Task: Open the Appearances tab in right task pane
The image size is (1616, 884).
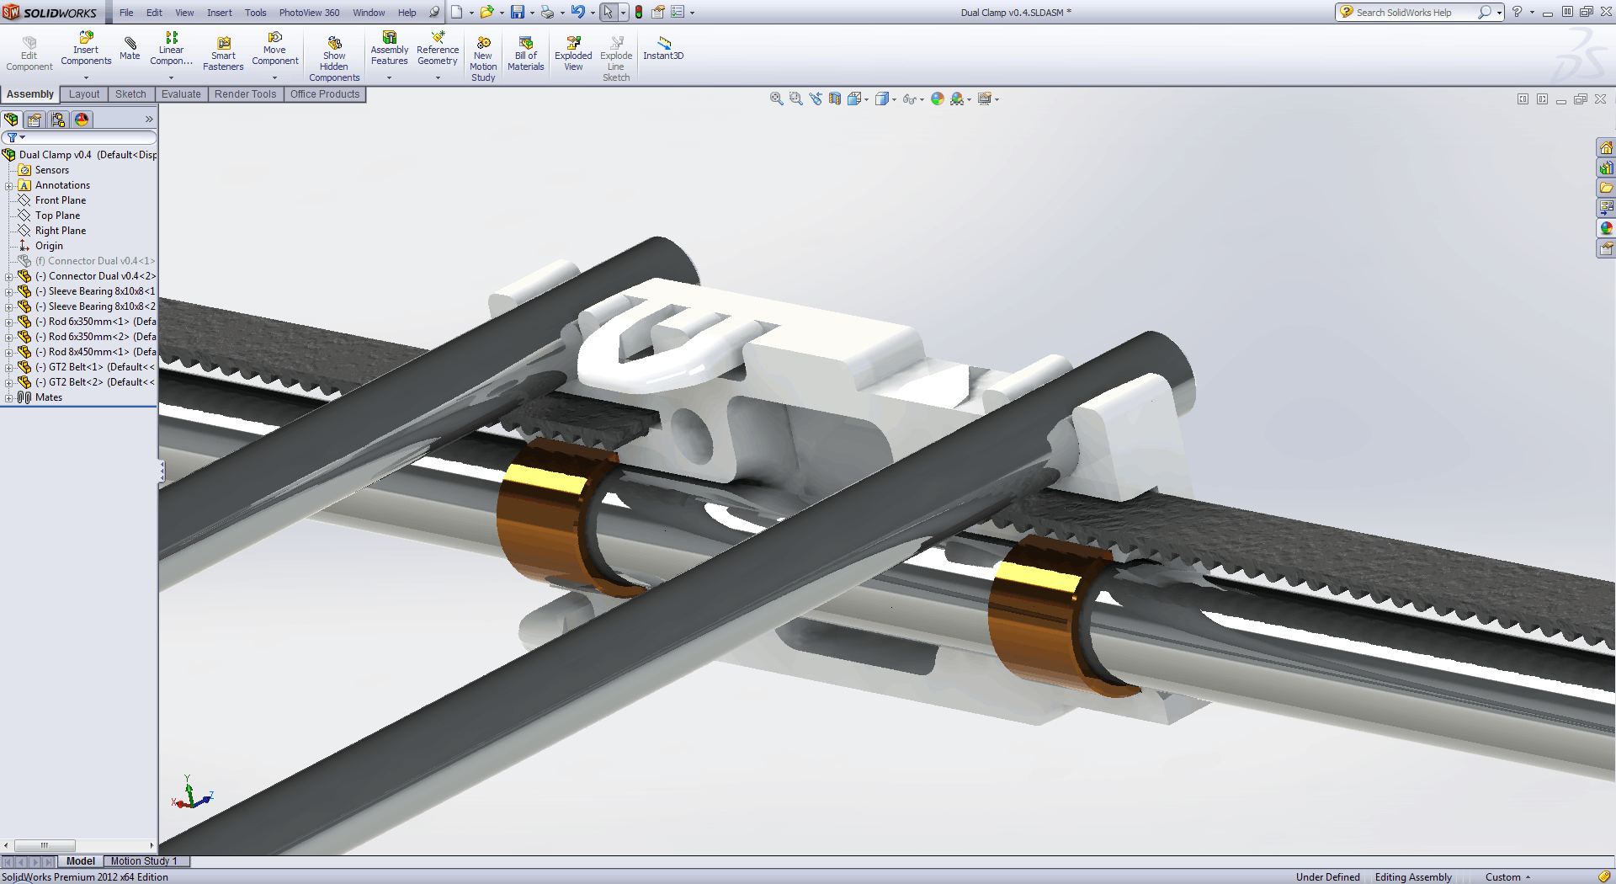Action: click(x=1606, y=228)
